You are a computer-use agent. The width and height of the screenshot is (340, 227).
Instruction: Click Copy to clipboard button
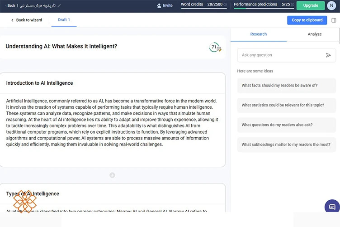click(x=307, y=20)
